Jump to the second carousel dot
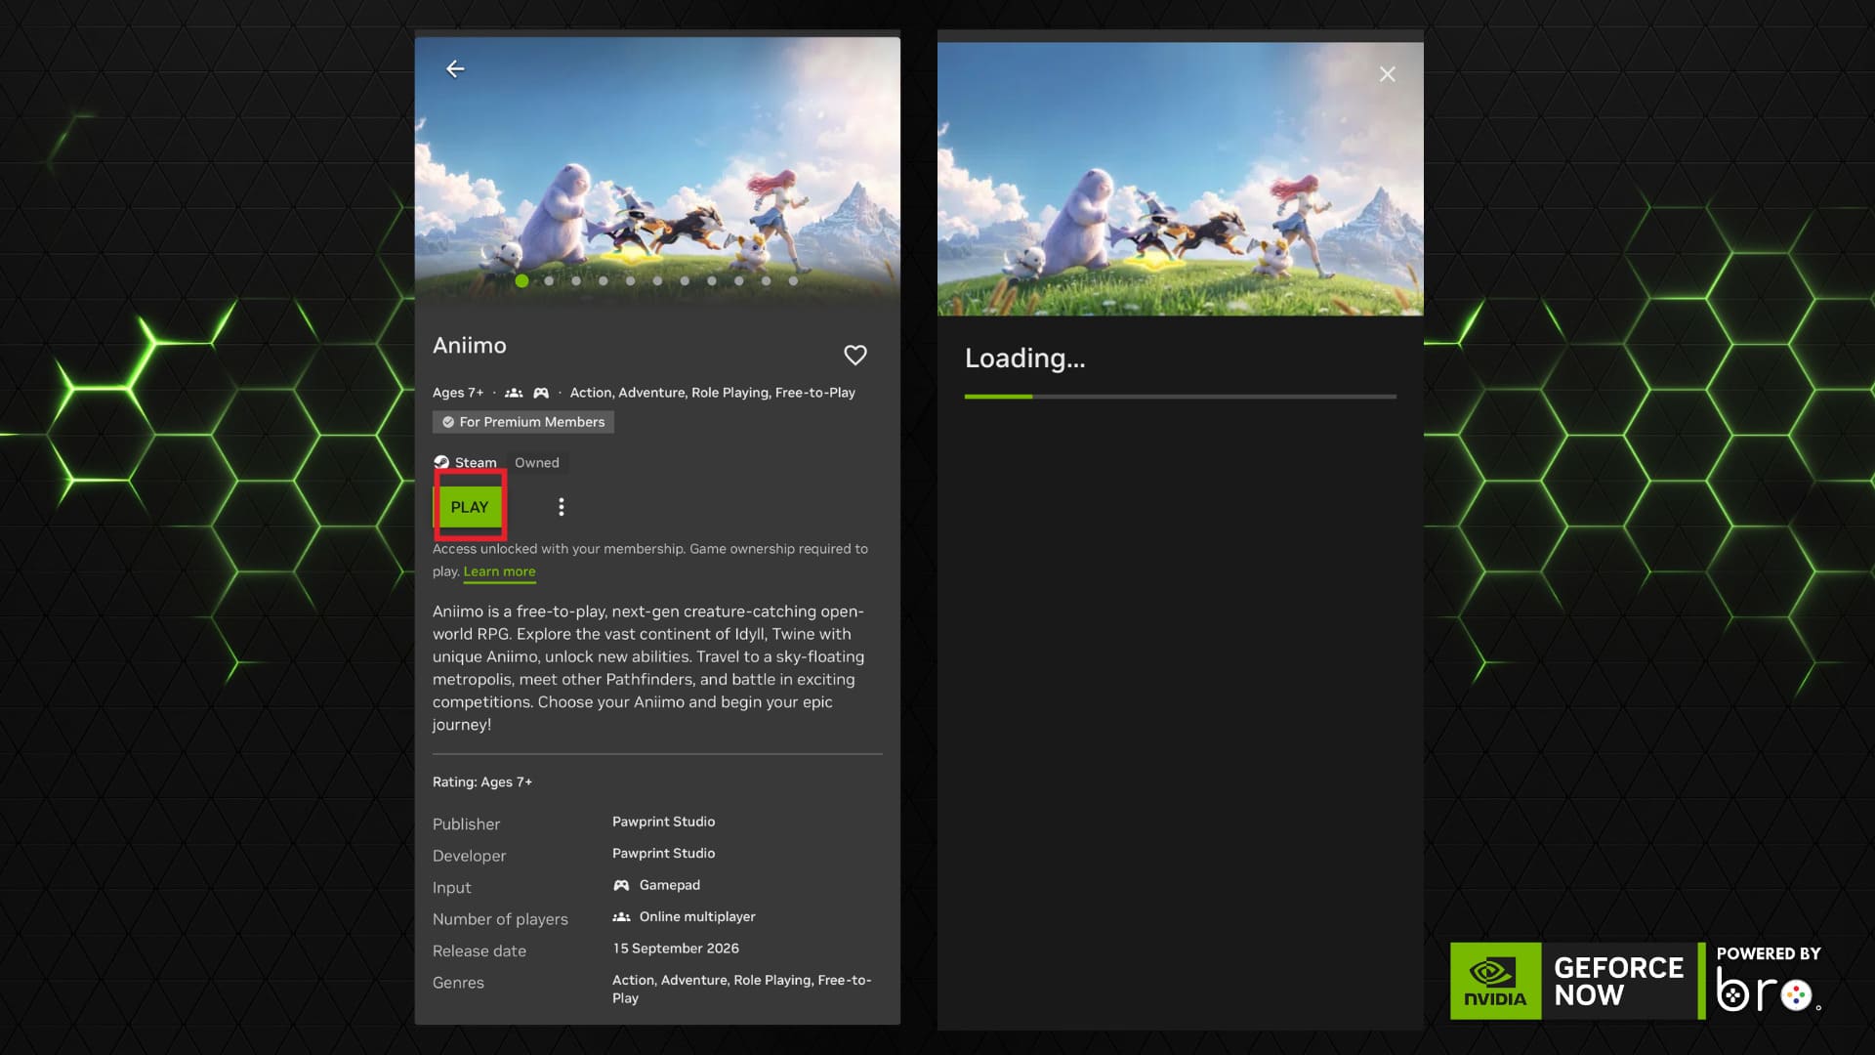This screenshot has width=1875, height=1055. pos(549,280)
